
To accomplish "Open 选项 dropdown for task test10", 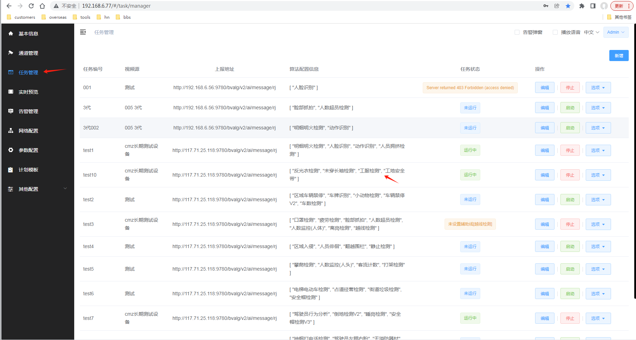I will pyautogui.click(x=598, y=175).
